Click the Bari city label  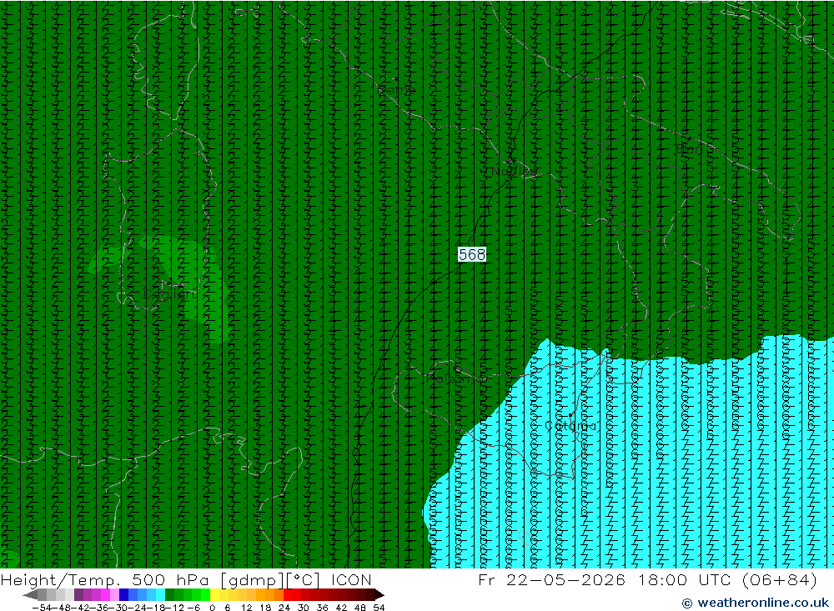pos(690,149)
